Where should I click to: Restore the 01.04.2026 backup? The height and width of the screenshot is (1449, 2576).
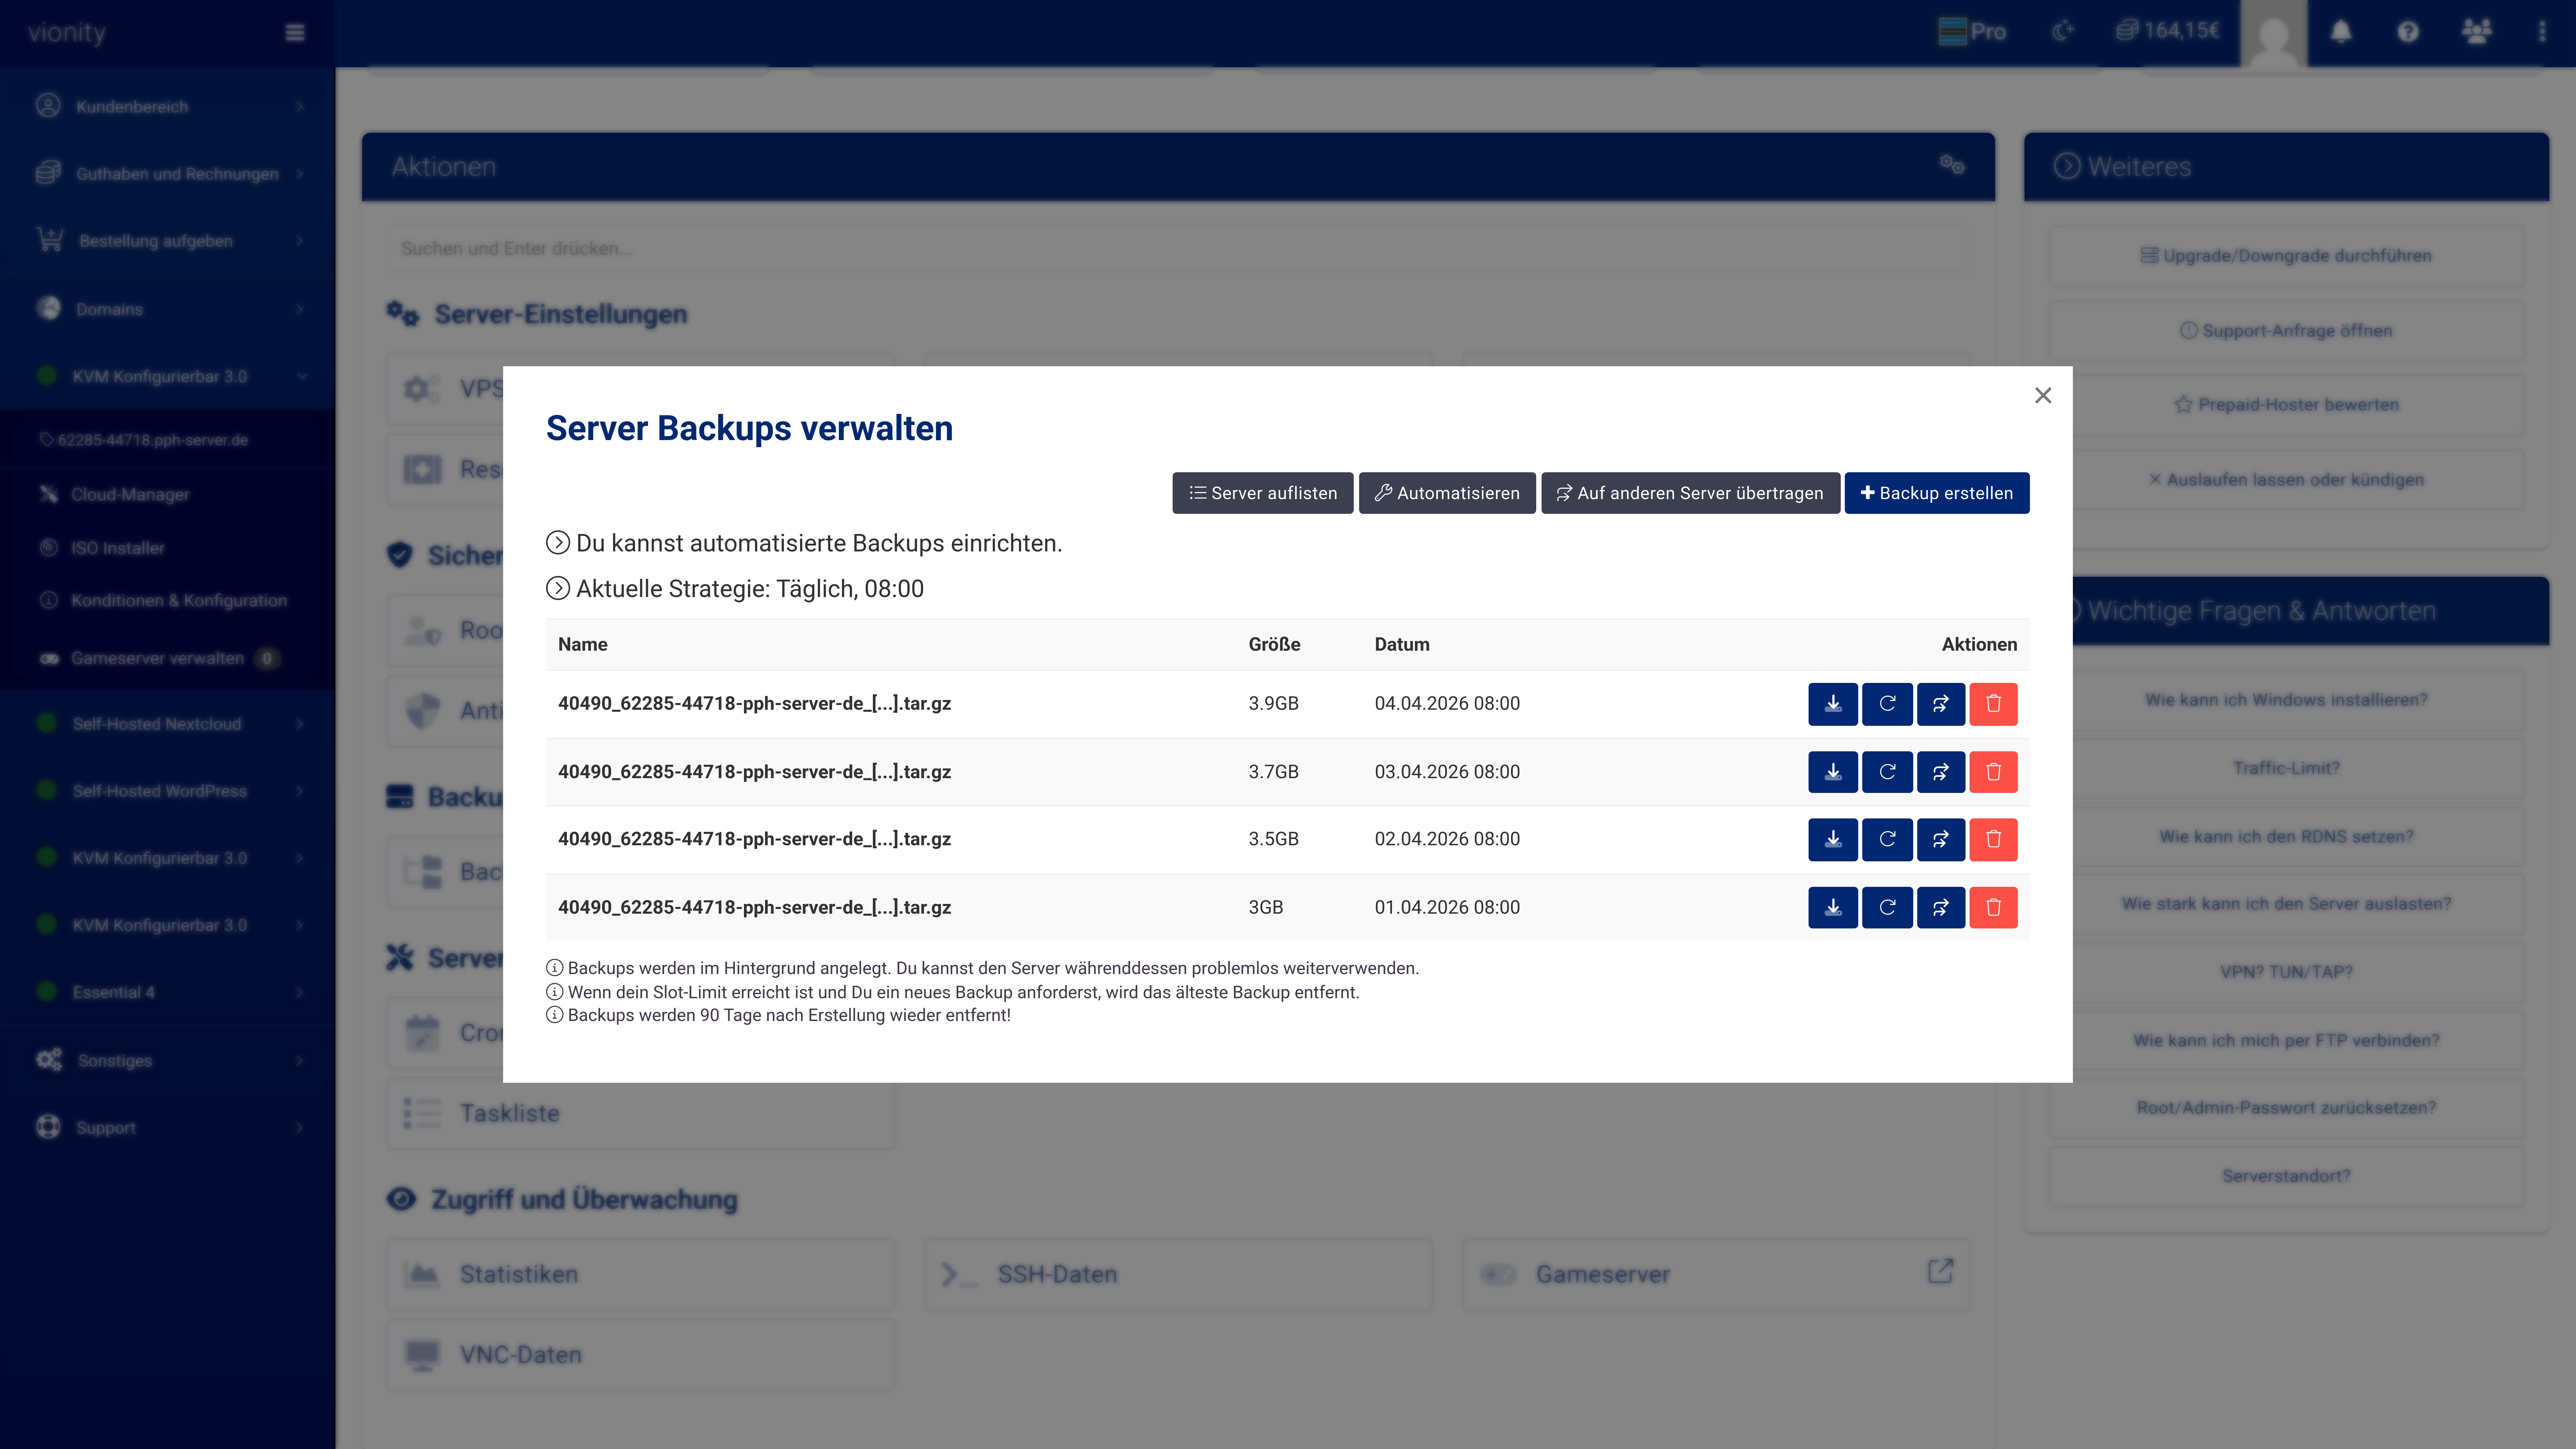[1887, 908]
